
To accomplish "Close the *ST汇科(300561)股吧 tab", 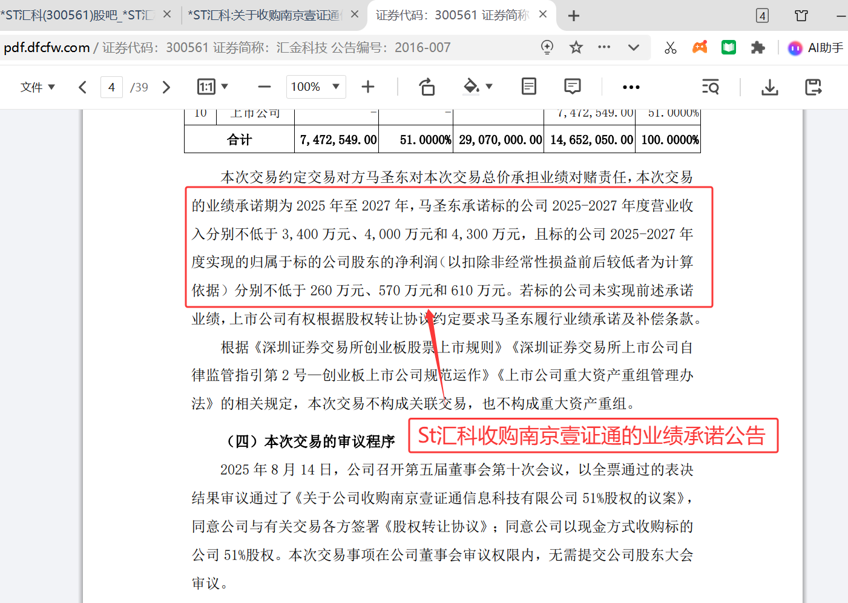I will pos(168,15).
